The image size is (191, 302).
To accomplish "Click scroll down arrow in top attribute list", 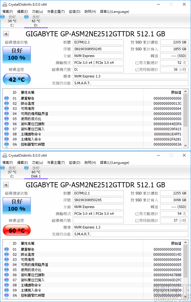I will click(185, 146).
